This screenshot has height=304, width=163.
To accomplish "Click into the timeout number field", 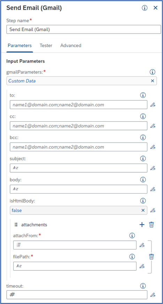I will tap(77, 295).
